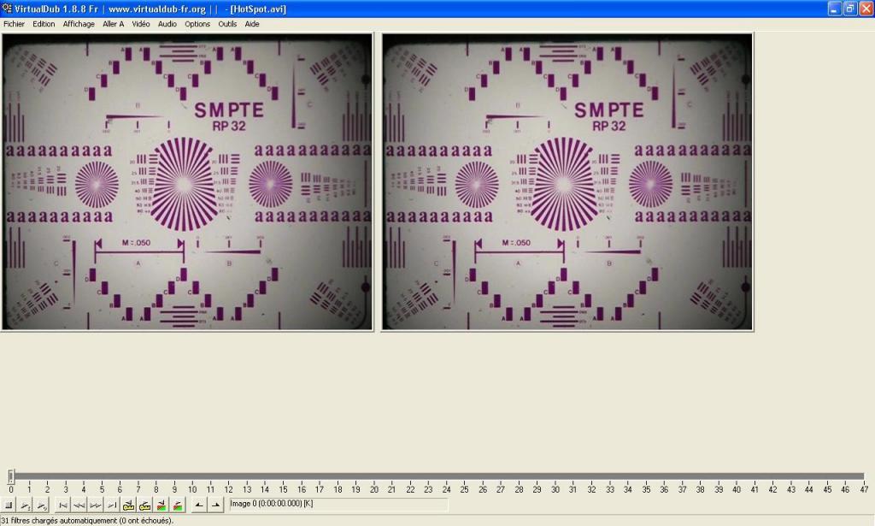Go to the next keyframe

[x=145, y=505]
